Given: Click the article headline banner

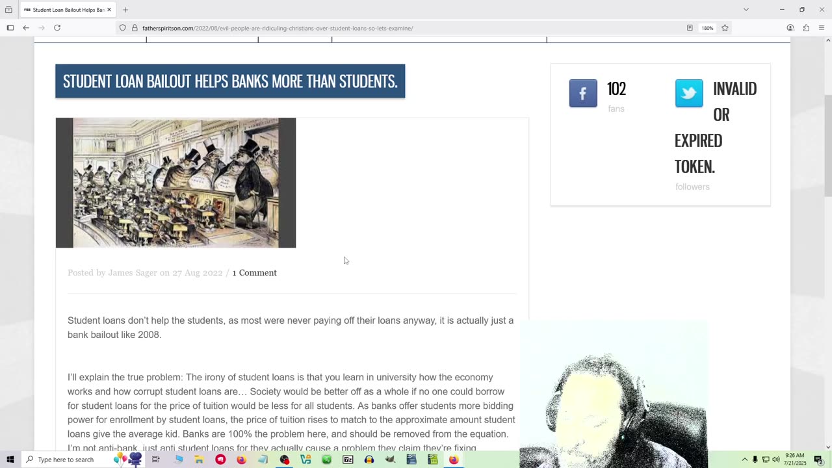Looking at the screenshot, I should click(230, 81).
